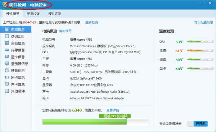Click the Atheros AR5B97 网卡 value
The width and height of the screenshot is (216, 132).
point(97,98)
